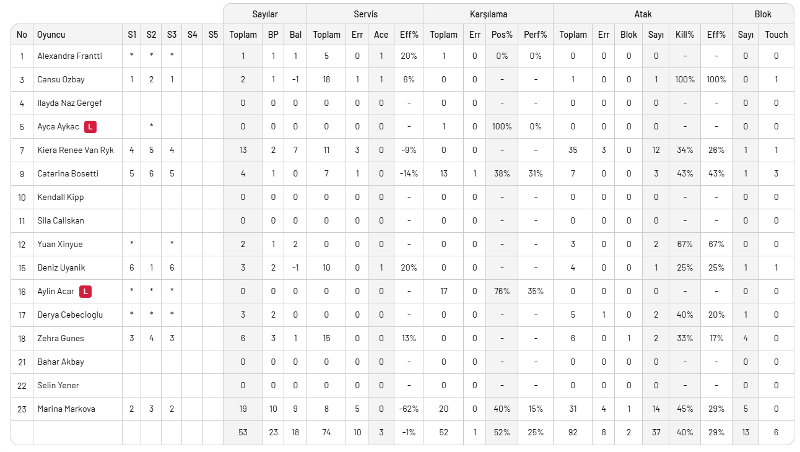This screenshot has width=800, height=452.
Task: Select the Sayılar group header
Action: 265,14
